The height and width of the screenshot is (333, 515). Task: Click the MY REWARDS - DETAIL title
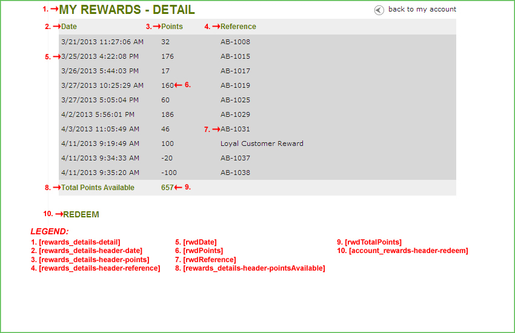pyautogui.click(x=127, y=10)
